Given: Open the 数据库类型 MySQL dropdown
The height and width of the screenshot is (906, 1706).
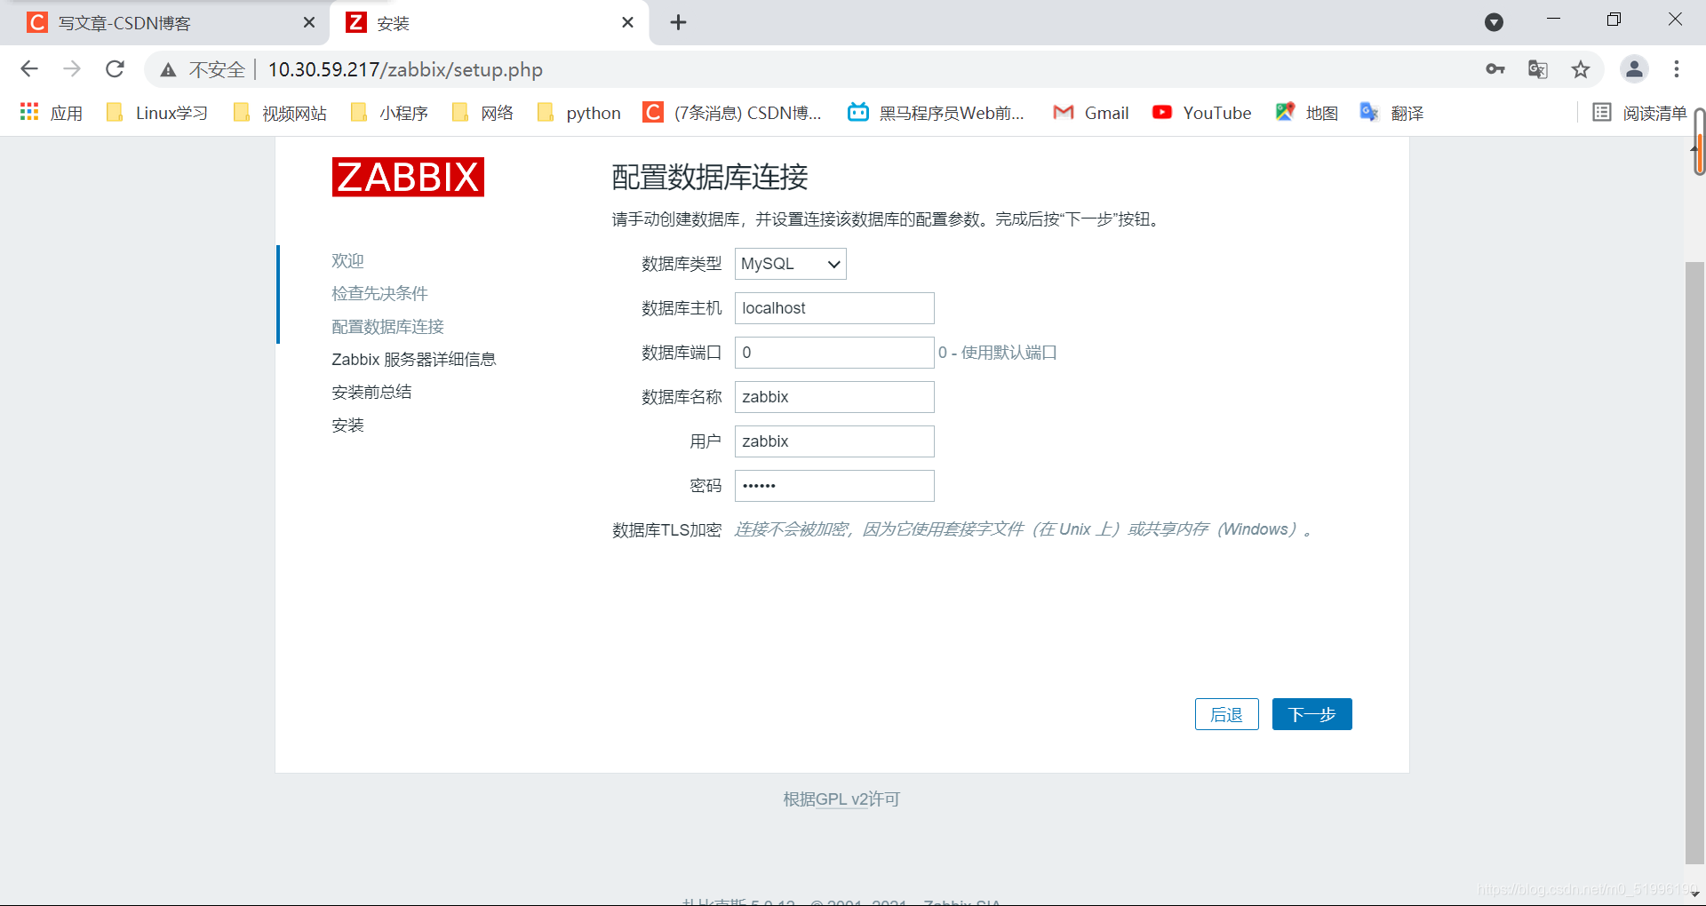Looking at the screenshot, I should 791,264.
